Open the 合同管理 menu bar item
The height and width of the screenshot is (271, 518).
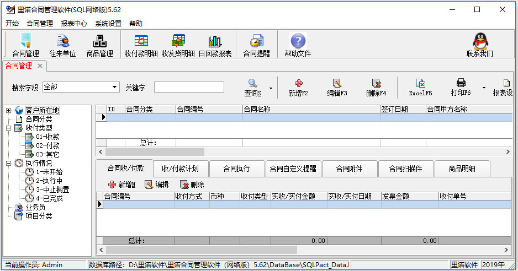(40, 23)
